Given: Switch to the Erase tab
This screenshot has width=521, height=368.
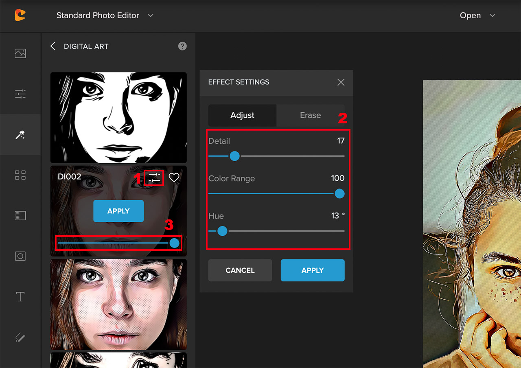Looking at the screenshot, I should point(311,115).
